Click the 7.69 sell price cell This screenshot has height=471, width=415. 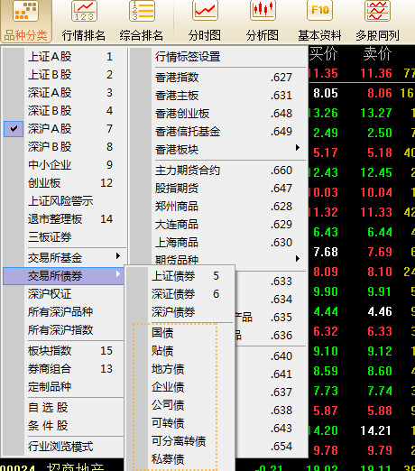[x=380, y=252]
